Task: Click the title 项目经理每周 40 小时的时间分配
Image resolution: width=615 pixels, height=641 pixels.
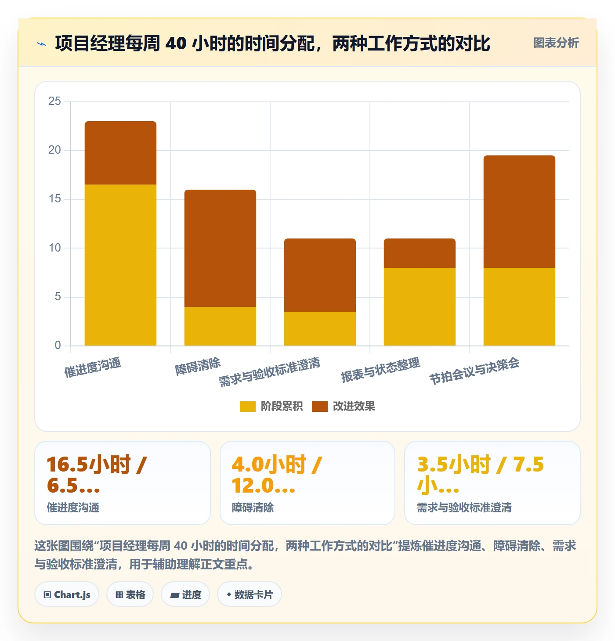Action: click(272, 43)
